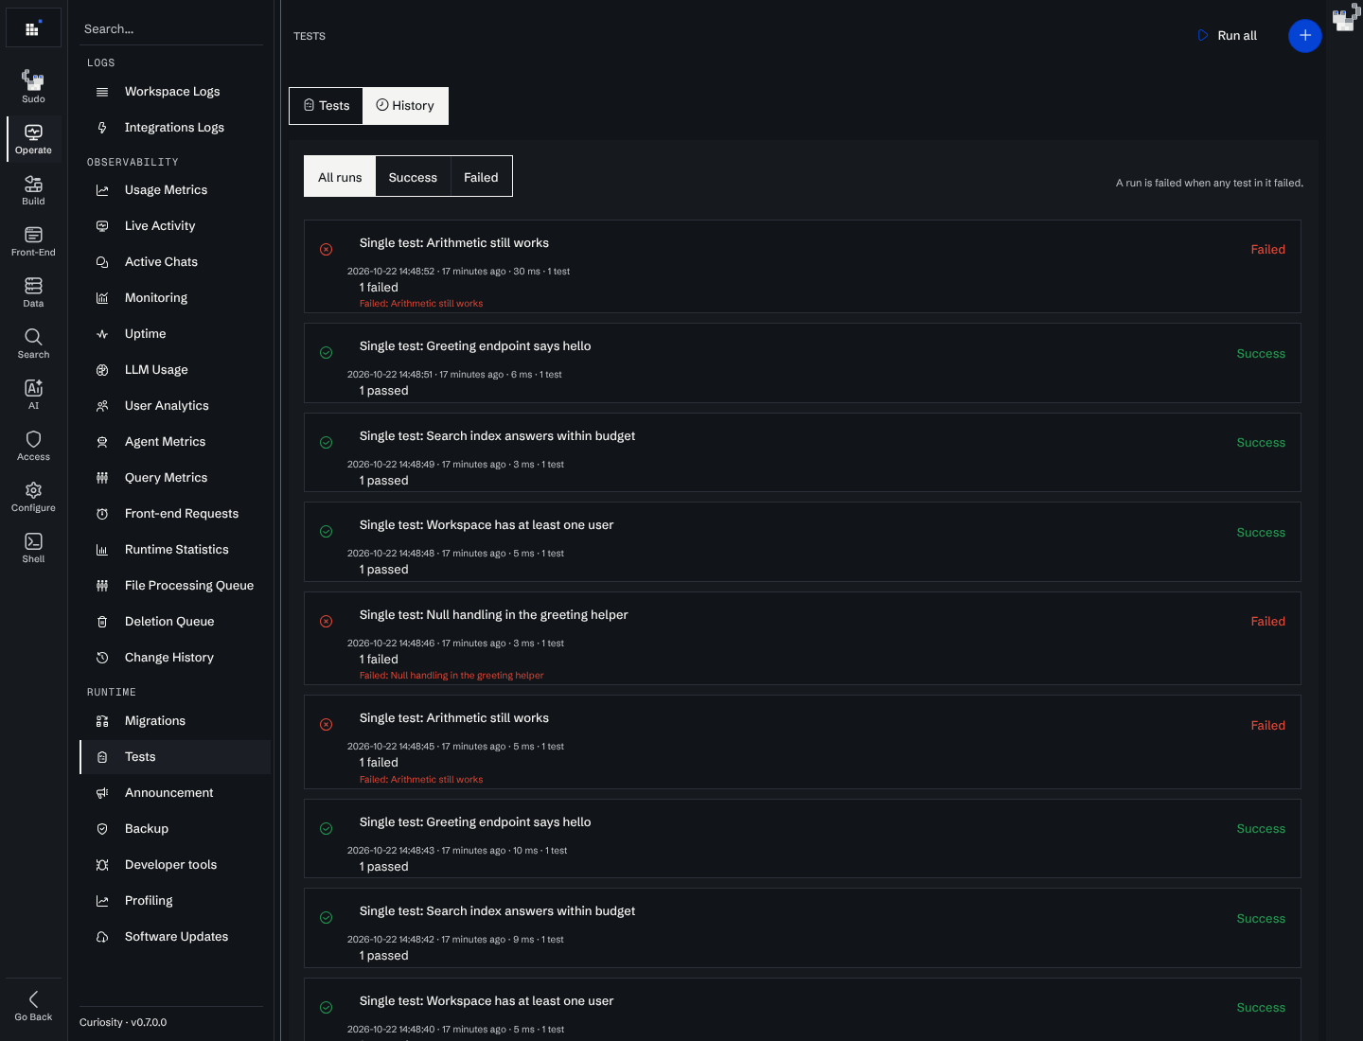Click the Backup shield icon
This screenshot has height=1041, width=1363.
pyautogui.click(x=102, y=829)
